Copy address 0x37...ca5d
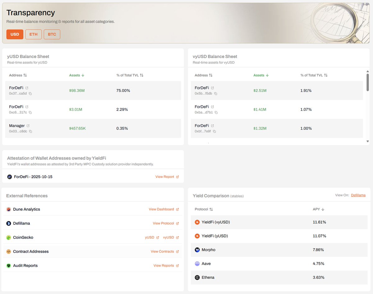 coord(30,93)
